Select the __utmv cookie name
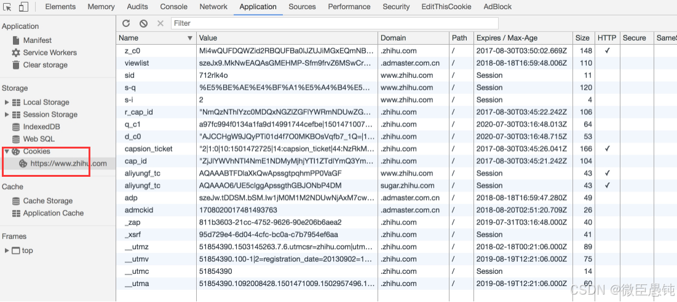This screenshot has width=677, height=302. pos(137,259)
